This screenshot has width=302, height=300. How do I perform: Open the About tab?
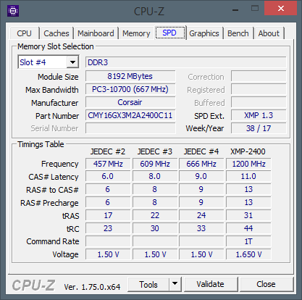click(x=269, y=33)
